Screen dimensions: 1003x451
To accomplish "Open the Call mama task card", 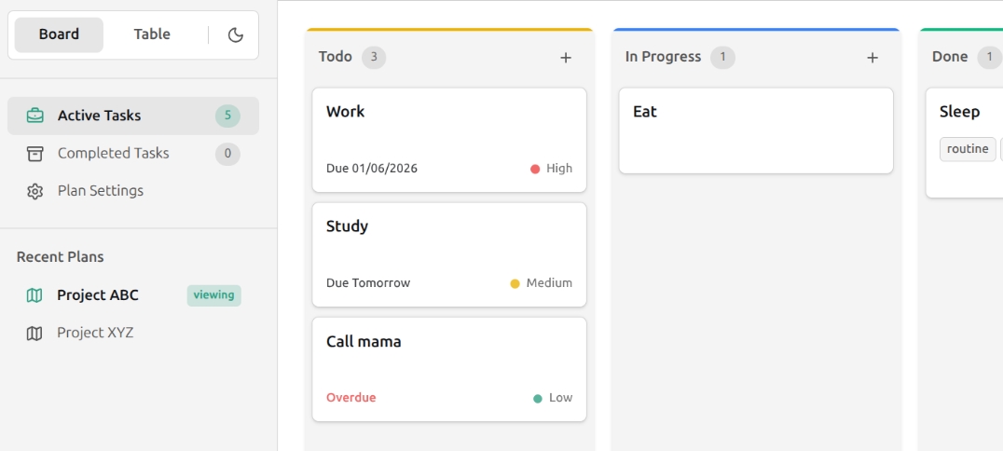I will [x=449, y=369].
